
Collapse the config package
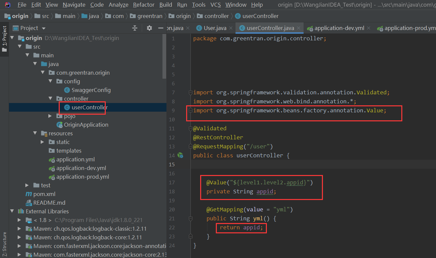pyautogui.click(x=50, y=81)
